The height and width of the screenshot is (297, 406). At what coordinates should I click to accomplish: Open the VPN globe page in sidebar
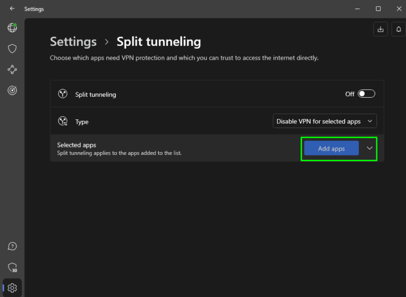point(12,28)
